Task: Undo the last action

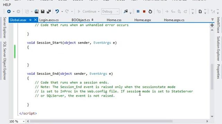Action: pyautogui.click(x=57, y=11)
